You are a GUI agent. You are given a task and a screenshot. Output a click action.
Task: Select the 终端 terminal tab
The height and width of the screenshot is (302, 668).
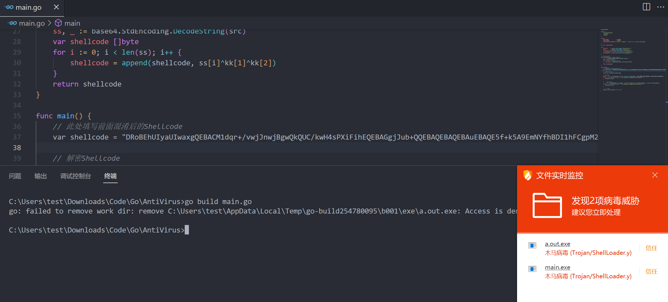110,176
